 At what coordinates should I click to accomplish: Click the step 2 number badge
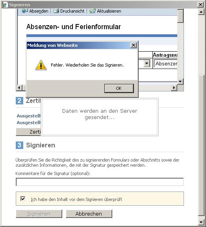19,101
